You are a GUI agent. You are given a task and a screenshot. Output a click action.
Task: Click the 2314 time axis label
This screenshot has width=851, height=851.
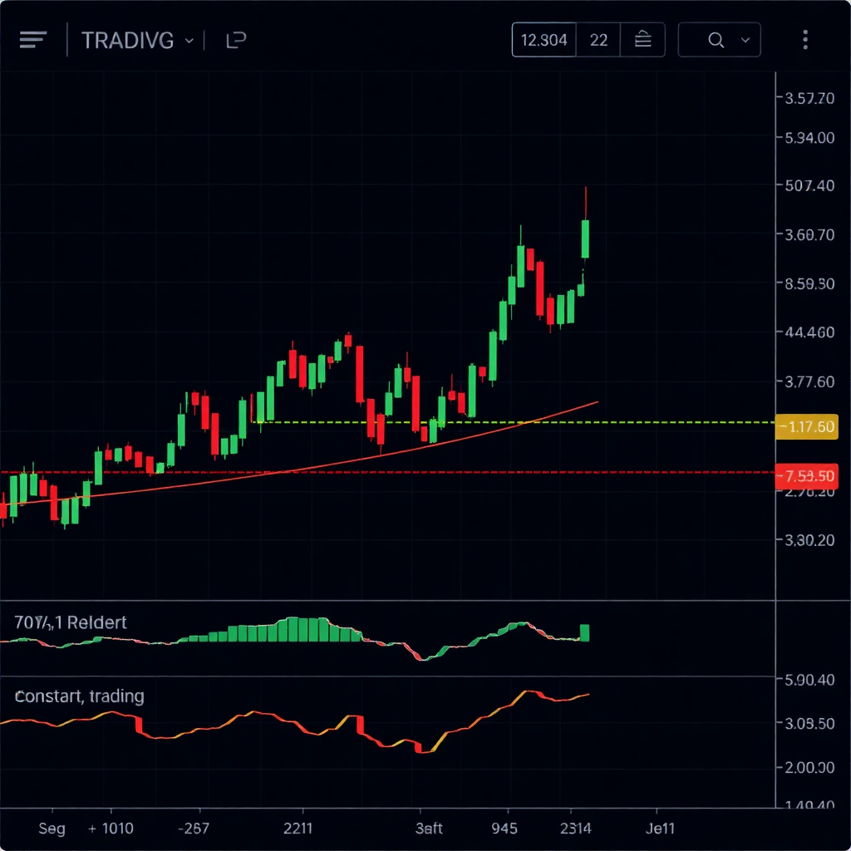click(575, 829)
